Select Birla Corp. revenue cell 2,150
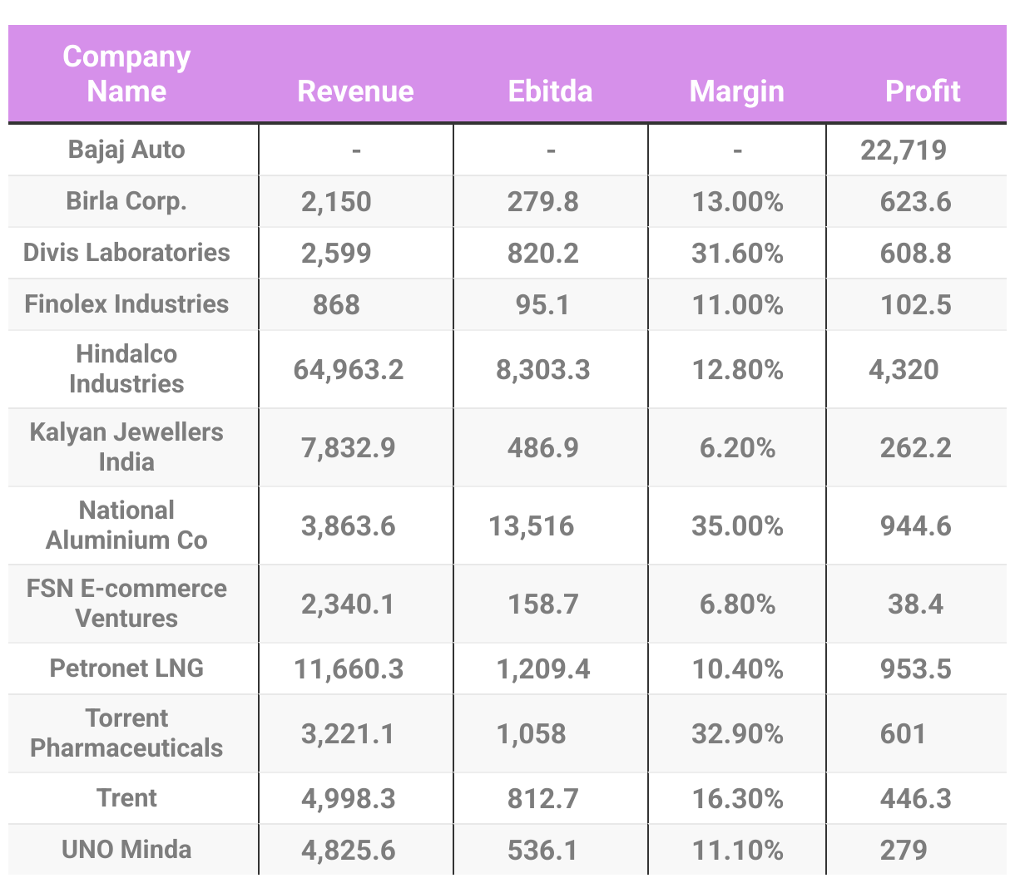Viewport: 1015px width, 883px height. point(336,202)
